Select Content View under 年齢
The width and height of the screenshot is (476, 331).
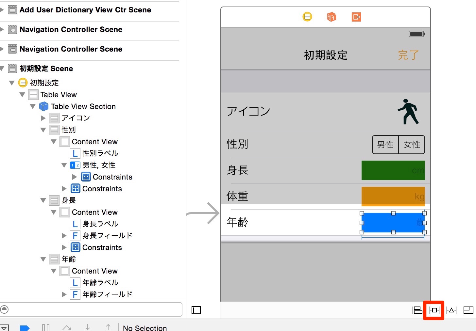(89, 271)
